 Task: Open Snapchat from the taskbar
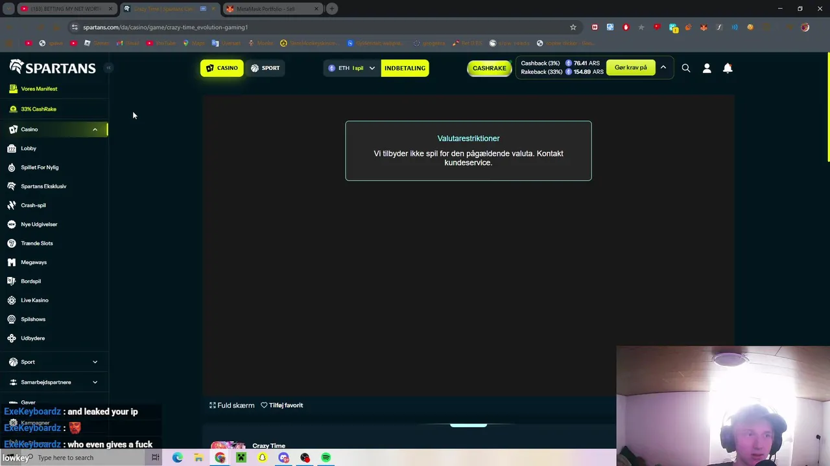tap(263, 458)
